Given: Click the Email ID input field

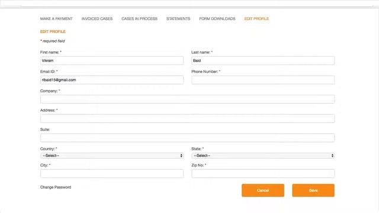Looking at the screenshot, I should 112,80.
